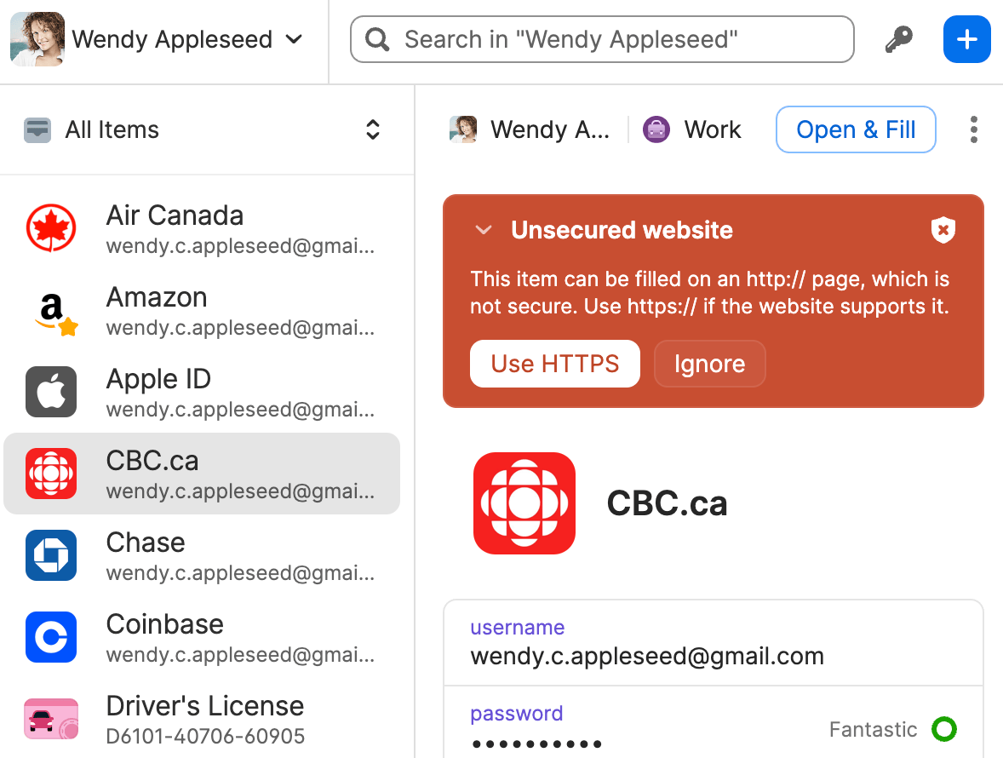
Task: Select the Apple ID icon in sidebar
Action: click(x=51, y=392)
